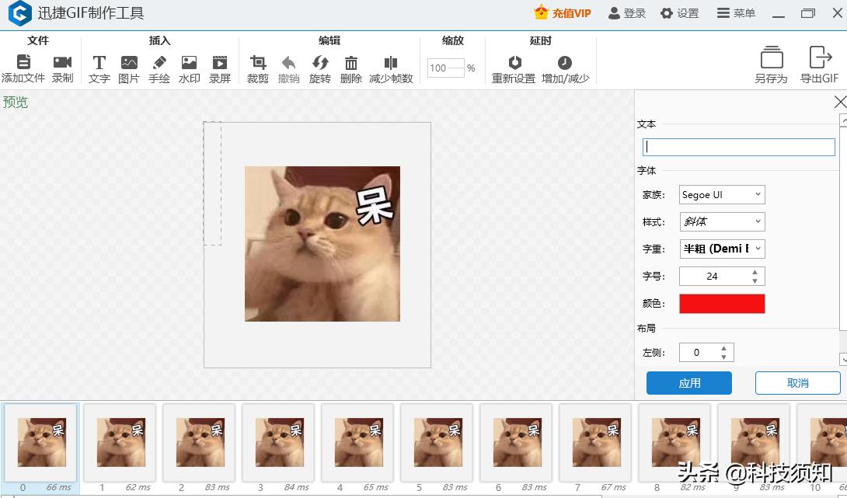Open the 家族 font family dropdown
The image size is (847, 498).
click(x=721, y=194)
